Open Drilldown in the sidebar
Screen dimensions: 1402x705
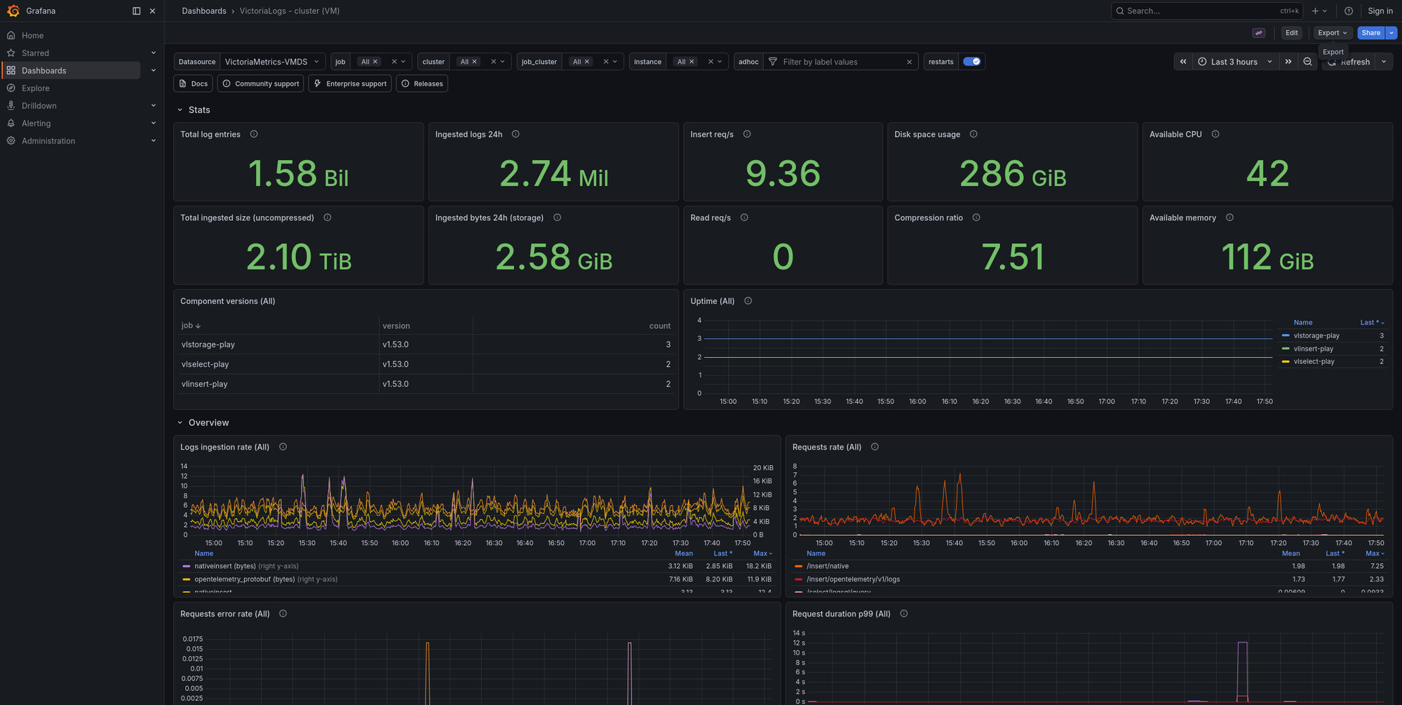39,105
